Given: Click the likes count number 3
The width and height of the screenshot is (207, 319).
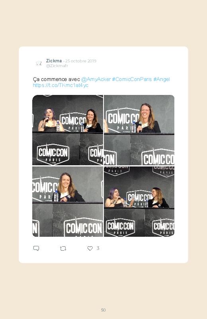Looking at the screenshot, I should [x=98, y=248].
